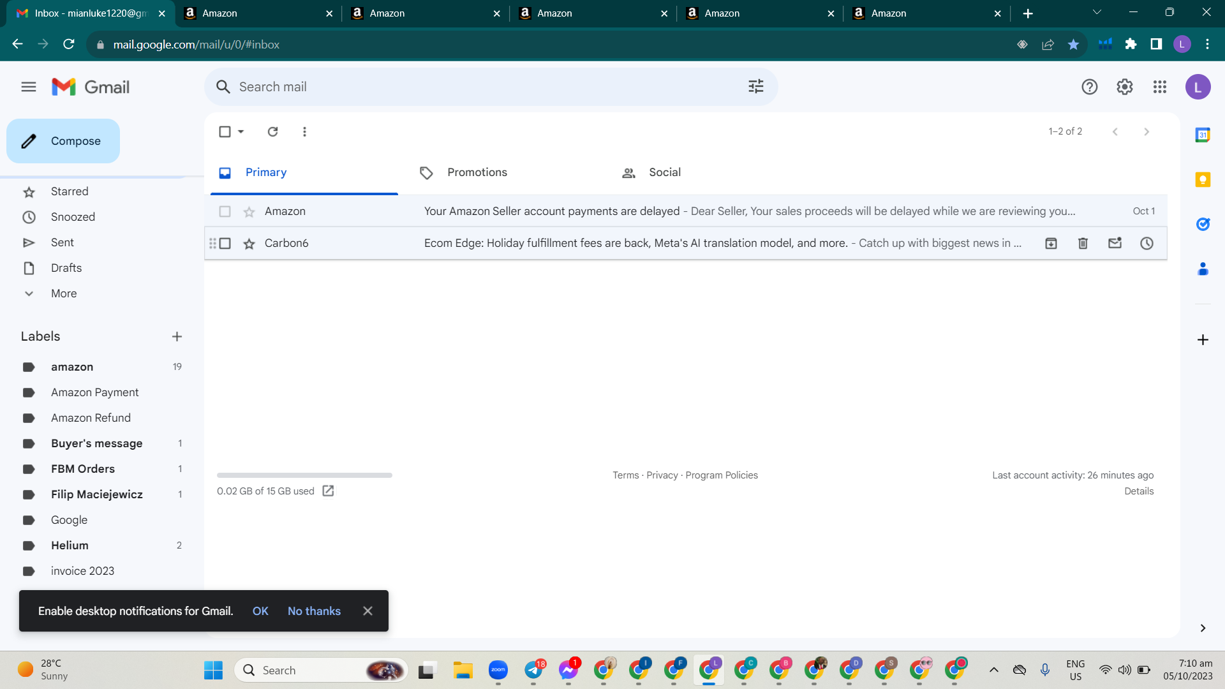Select the Amazon email checkbox

225,211
